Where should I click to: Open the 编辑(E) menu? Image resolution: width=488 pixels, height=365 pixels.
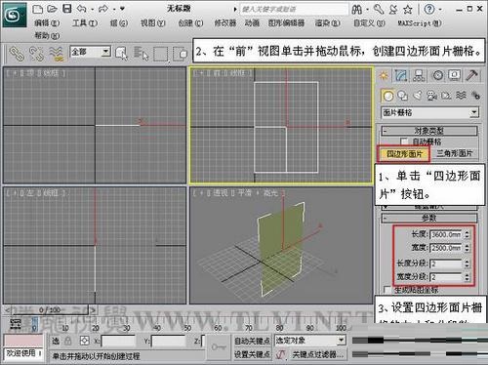[47, 23]
